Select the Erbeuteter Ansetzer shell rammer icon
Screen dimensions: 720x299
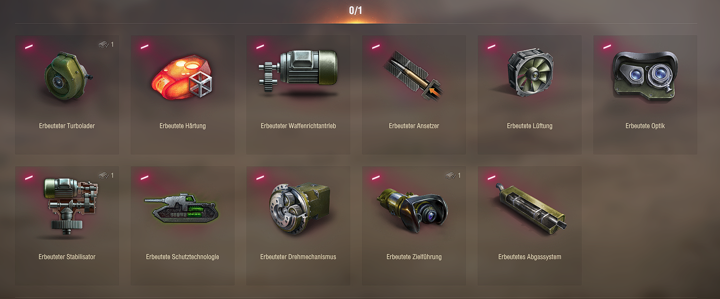pyautogui.click(x=414, y=74)
